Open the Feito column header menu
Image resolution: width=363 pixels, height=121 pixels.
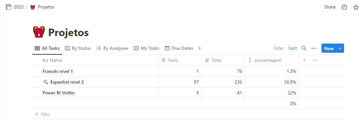(180, 60)
